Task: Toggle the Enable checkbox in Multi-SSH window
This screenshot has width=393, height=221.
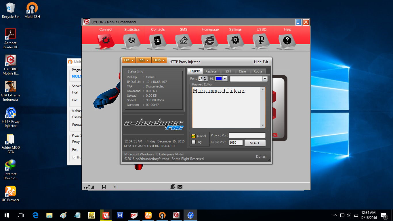Action: [74, 157]
